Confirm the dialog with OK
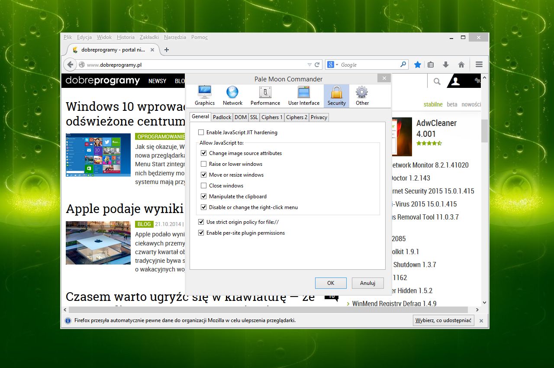This screenshot has width=554, height=368. (x=331, y=283)
